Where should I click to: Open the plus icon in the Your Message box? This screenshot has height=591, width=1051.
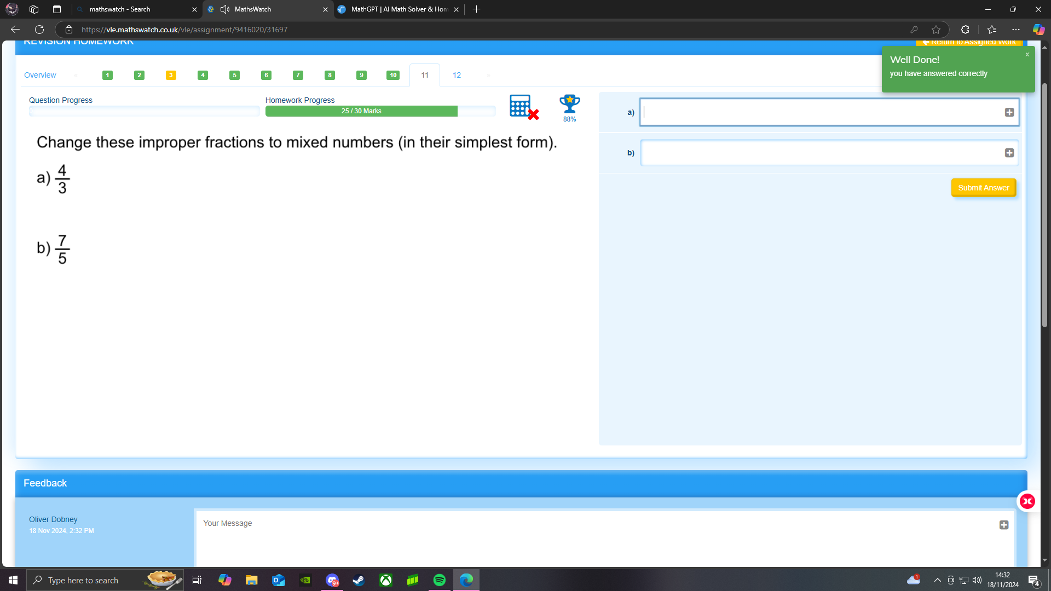(1004, 525)
